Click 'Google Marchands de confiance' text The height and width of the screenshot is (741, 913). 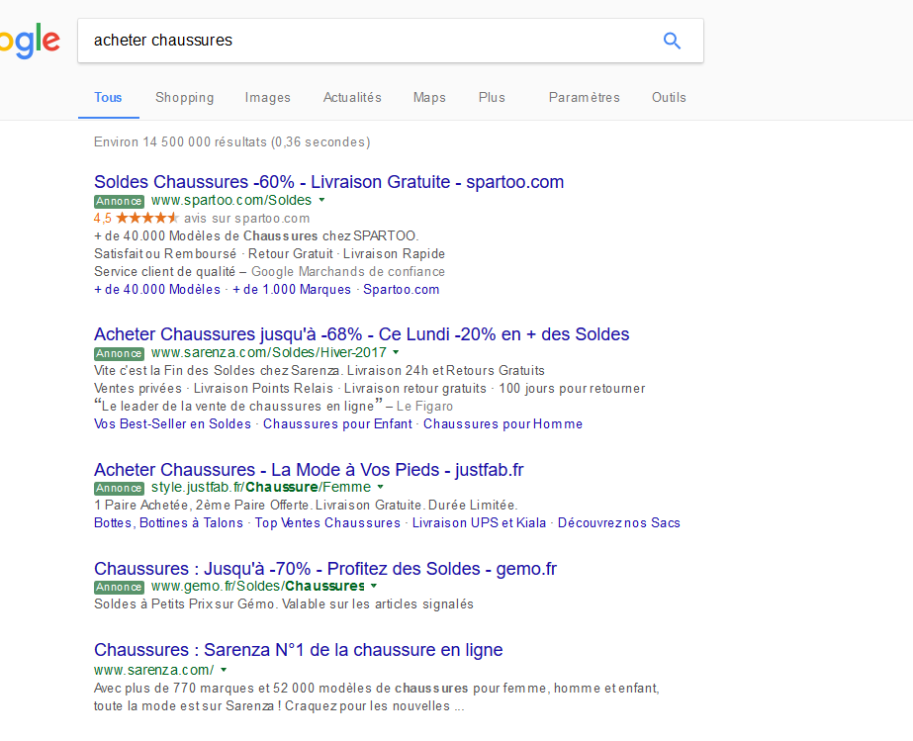point(348,272)
